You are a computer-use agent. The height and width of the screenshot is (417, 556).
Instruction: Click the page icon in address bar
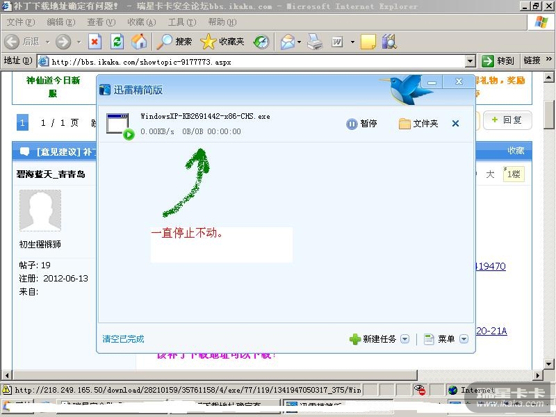pyautogui.click(x=44, y=62)
